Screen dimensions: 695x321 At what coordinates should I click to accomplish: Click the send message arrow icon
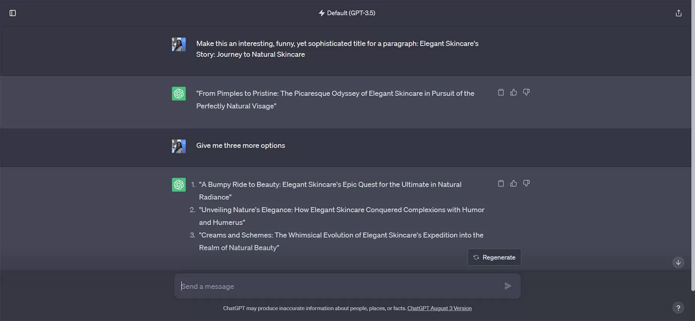click(508, 286)
